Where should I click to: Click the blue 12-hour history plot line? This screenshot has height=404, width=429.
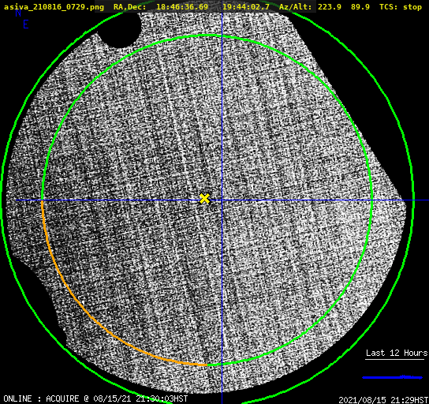pyautogui.click(x=392, y=377)
